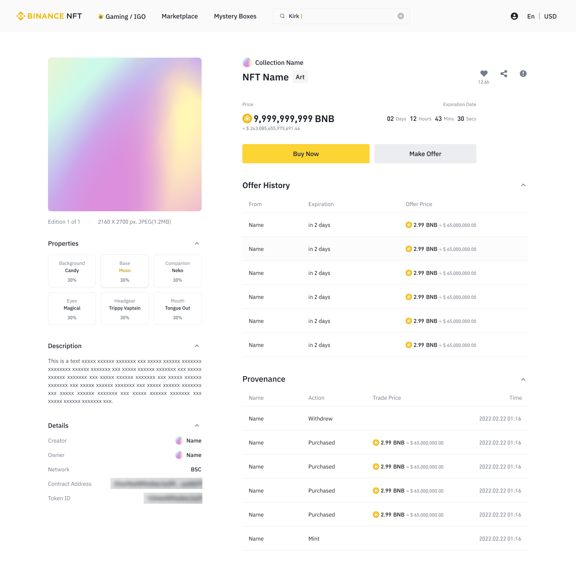Collapse the Properties section
The width and height of the screenshot is (576, 575).
(x=196, y=244)
